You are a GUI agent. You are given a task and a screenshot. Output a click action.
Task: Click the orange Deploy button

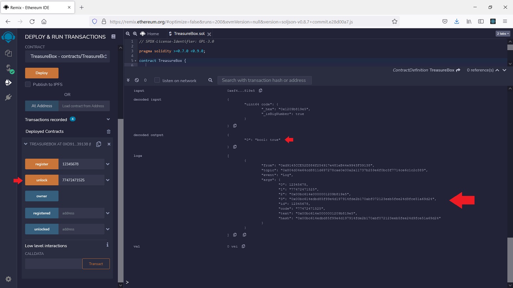pyautogui.click(x=42, y=73)
